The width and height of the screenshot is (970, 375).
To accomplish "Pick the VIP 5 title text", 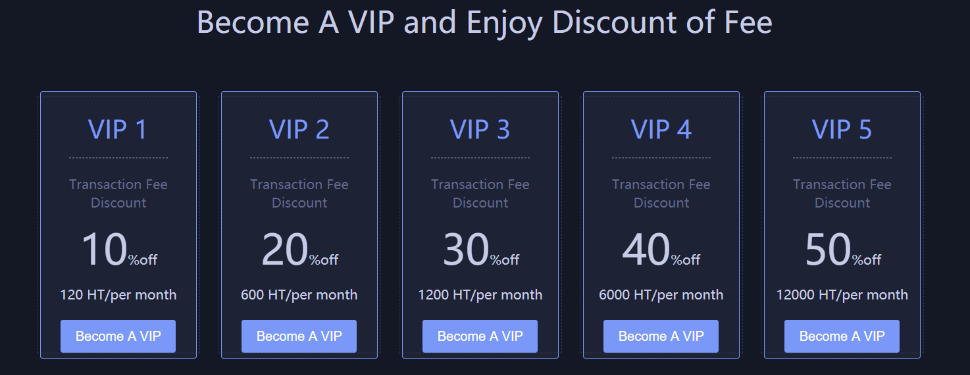I will point(842,129).
